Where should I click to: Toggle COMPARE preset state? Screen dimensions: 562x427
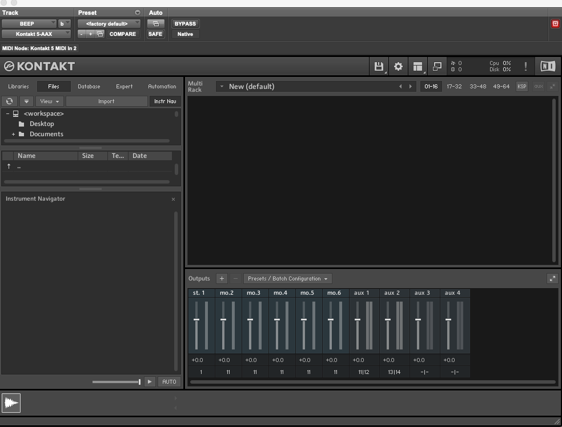123,34
